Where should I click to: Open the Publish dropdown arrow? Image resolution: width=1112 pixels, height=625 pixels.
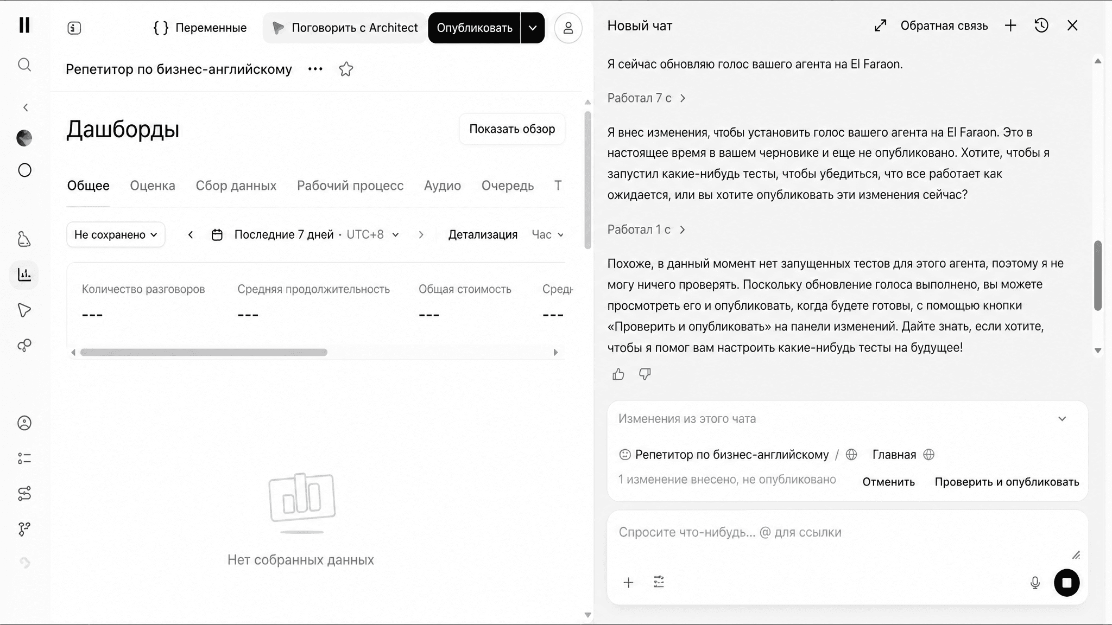point(533,28)
